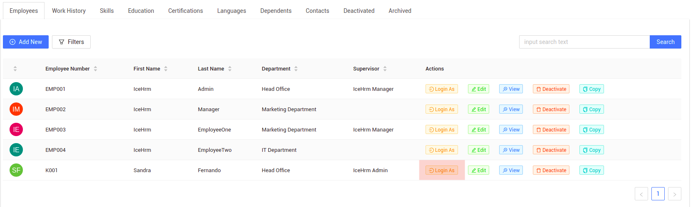
Task: Click sort arrows in the avatar column header
Action: point(15,69)
